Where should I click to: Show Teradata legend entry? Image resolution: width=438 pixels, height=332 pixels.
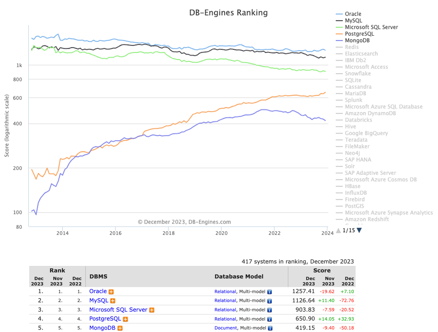(352, 140)
